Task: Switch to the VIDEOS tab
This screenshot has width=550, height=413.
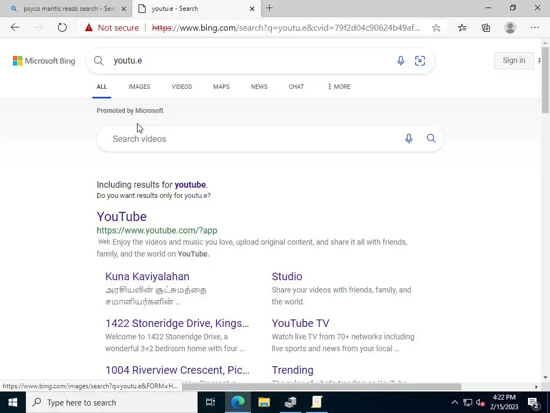Action: 182,87
